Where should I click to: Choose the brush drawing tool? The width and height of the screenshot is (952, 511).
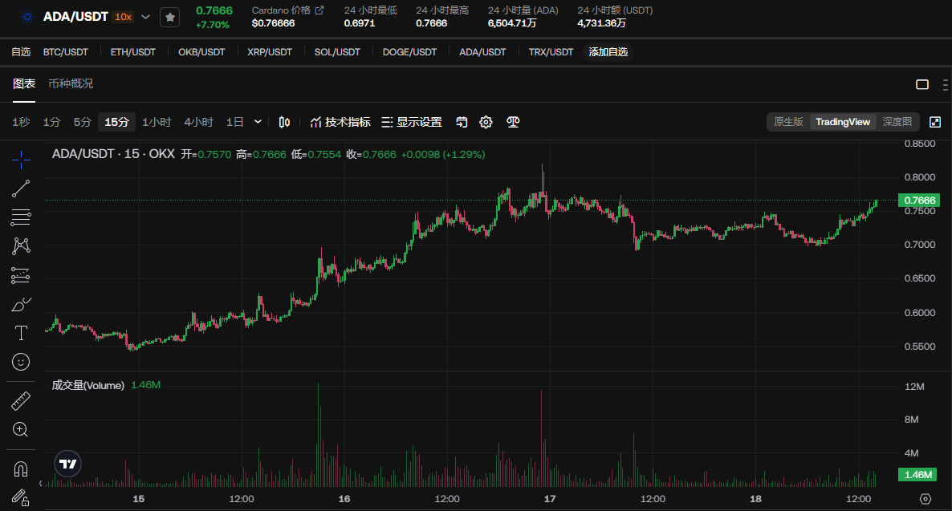(x=22, y=304)
